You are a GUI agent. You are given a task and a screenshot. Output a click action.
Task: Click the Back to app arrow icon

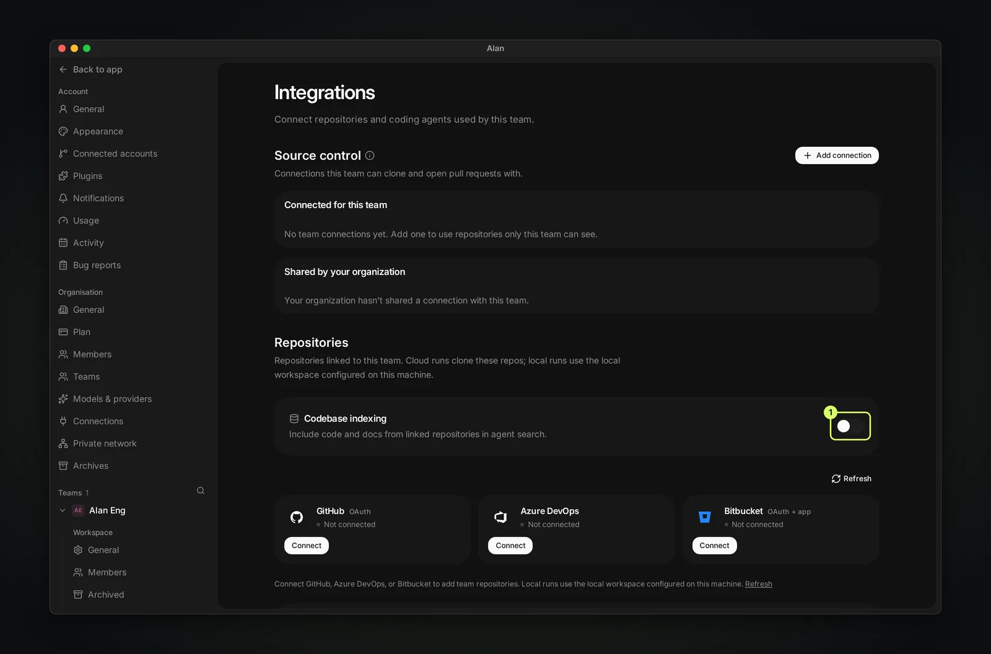tap(63, 69)
